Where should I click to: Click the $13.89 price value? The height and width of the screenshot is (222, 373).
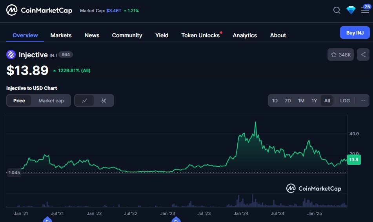(x=27, y=71)
